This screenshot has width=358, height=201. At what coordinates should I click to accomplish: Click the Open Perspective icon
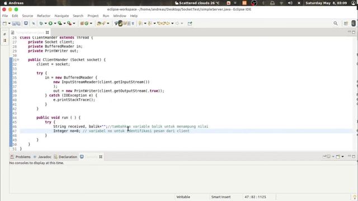[x=346, y=23]
